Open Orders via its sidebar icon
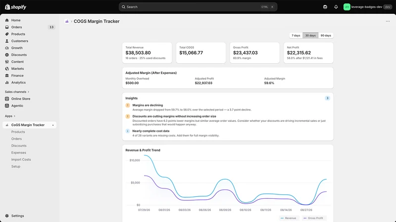This screenshot has height=222, width=396. [x=7, y=27]
